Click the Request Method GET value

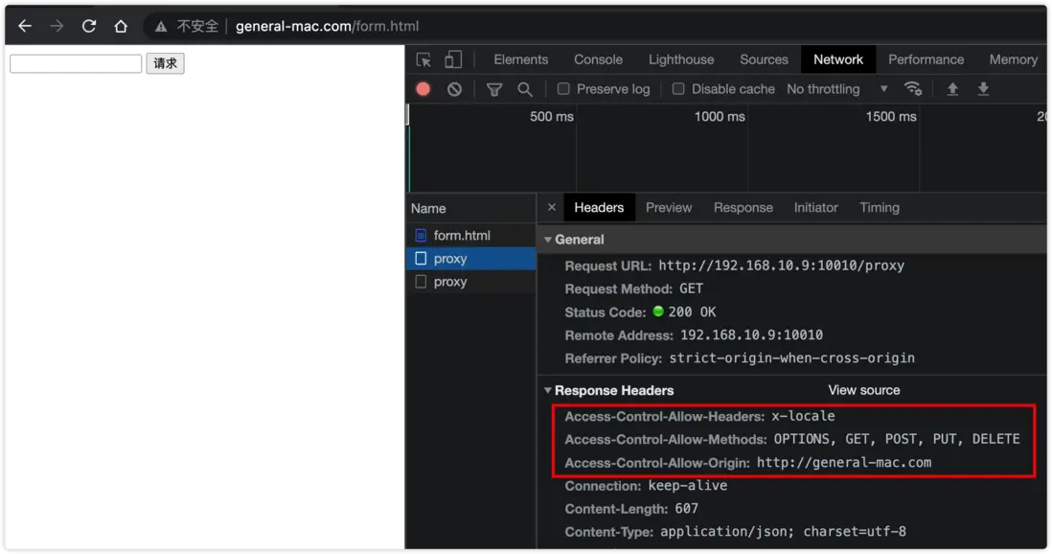click(x=691, y=289)
